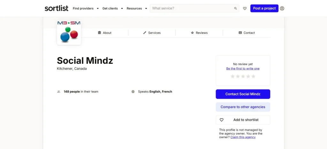327x149 pixels.
Task: Click Compare to other agencies button
Action: pyautogui.click(x=243, y=107)
